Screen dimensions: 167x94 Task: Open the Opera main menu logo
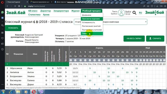coord(2,2)
